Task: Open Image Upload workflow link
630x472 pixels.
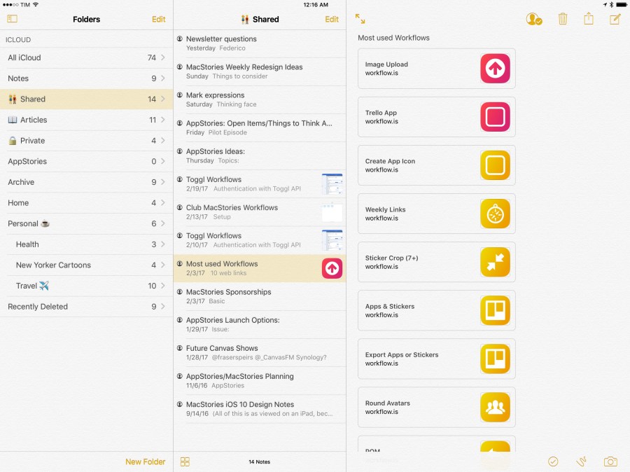Action: (x=436, y=69)
